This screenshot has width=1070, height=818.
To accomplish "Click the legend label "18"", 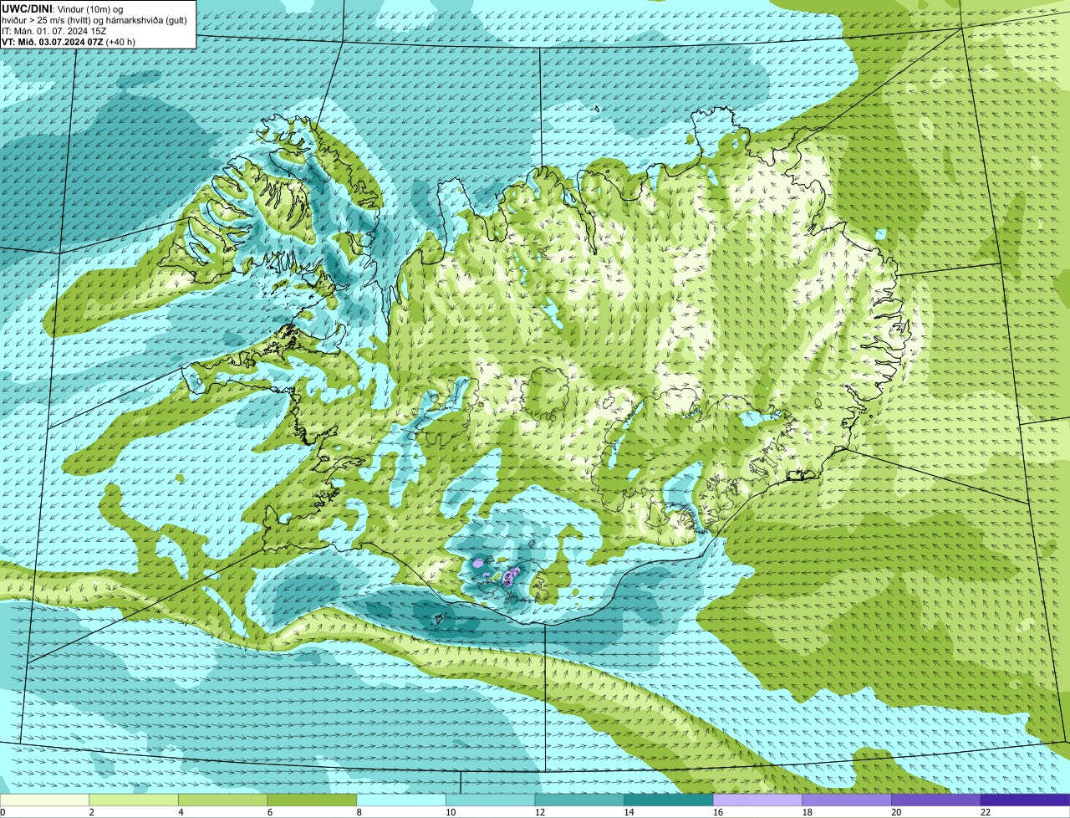I will click(x=808, y=812).
